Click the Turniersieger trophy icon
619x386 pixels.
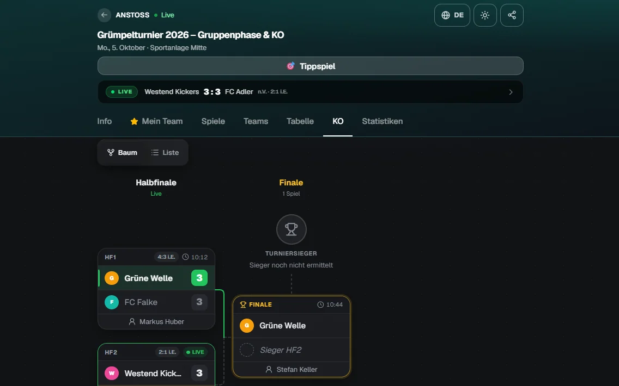(292, 229)
